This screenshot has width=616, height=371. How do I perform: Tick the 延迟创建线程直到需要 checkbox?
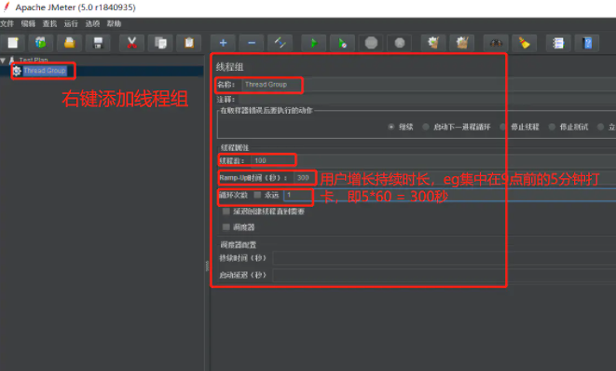pyautogui.click(x=226, y=211)
